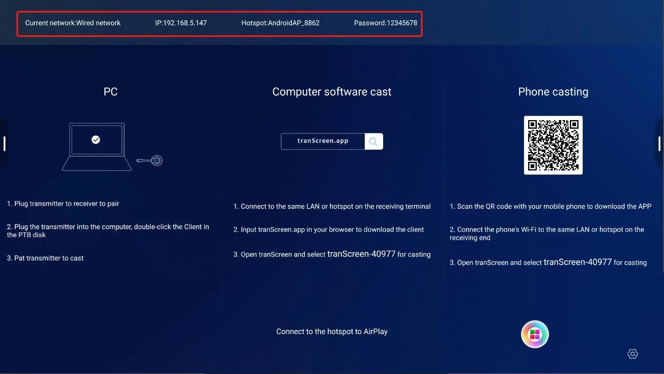Click 'Connect the phone's Wi-Fi' instruction
Image resolution: width=664 pixels, height=374 pixels.
[x=547, y=234]
